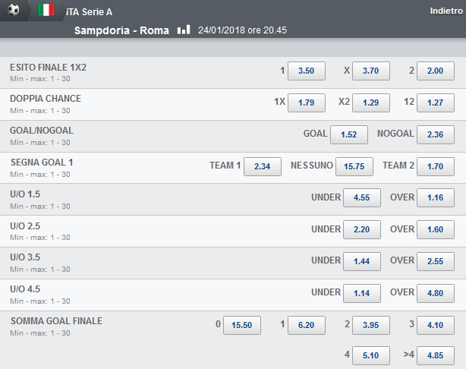
Task: Select U/O 4.5 UNDER 1.14
Action: click(x=362, y=293)
